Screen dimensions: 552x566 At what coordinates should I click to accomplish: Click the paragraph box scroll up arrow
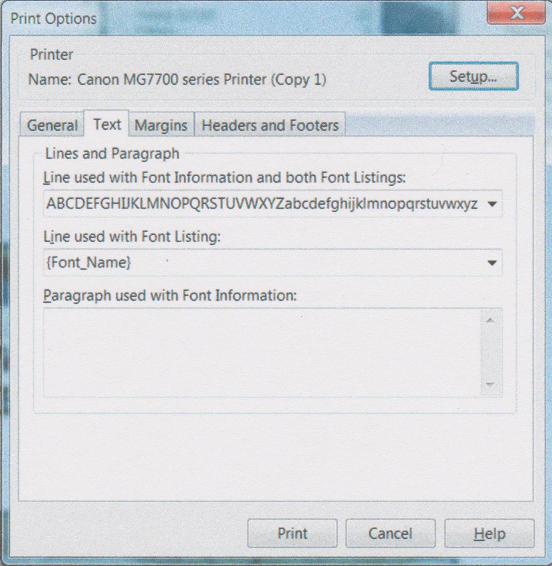490,320
